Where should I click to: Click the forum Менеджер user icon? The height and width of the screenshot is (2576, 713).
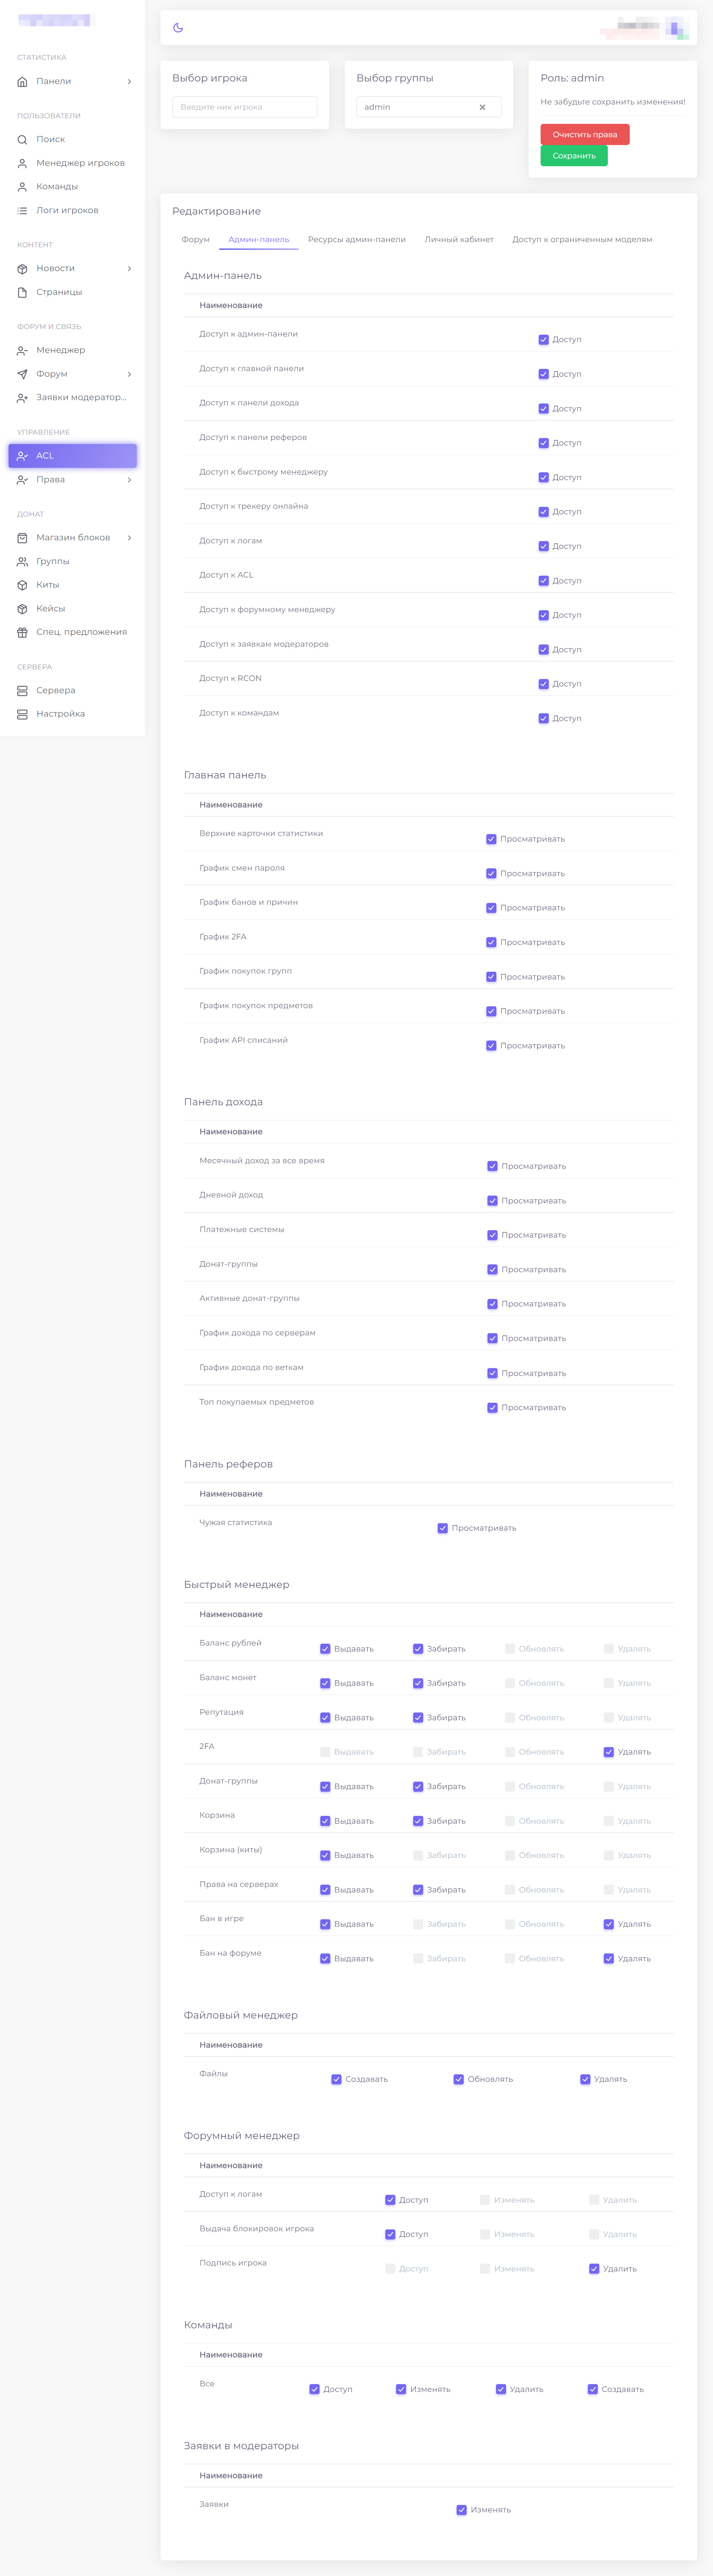tap(22, 351)
